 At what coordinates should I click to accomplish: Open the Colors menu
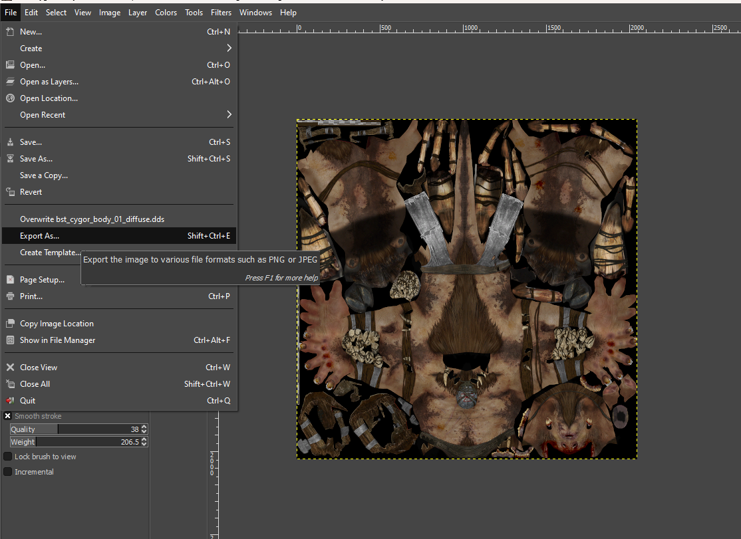[x=166, y=13]
